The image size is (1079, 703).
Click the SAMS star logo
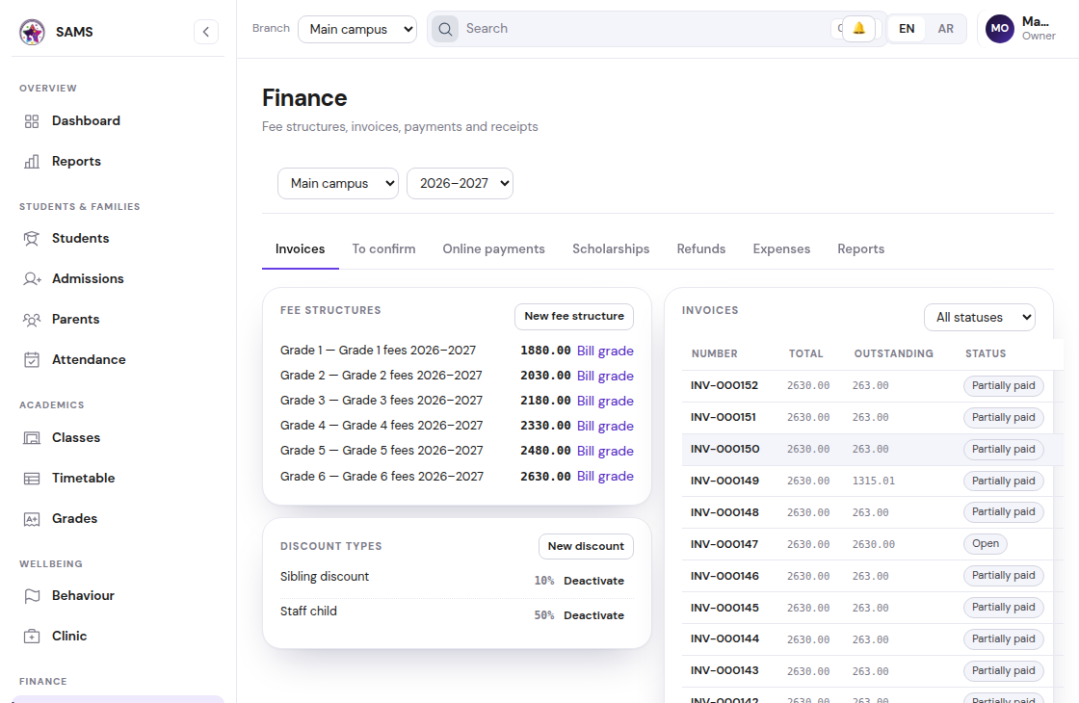[32, 32]
